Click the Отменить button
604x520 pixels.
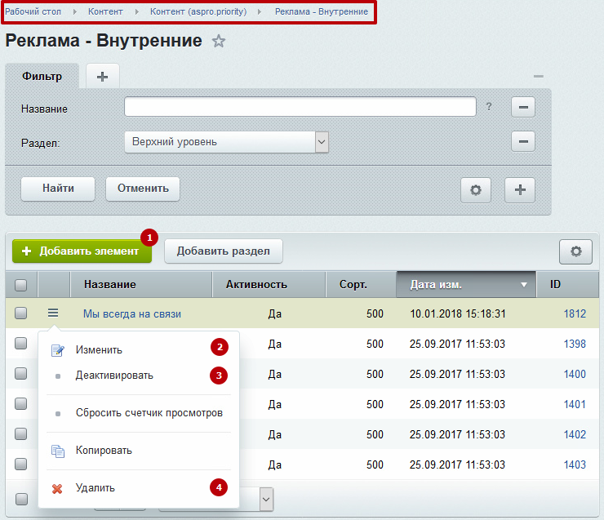[x=143, y=189]
